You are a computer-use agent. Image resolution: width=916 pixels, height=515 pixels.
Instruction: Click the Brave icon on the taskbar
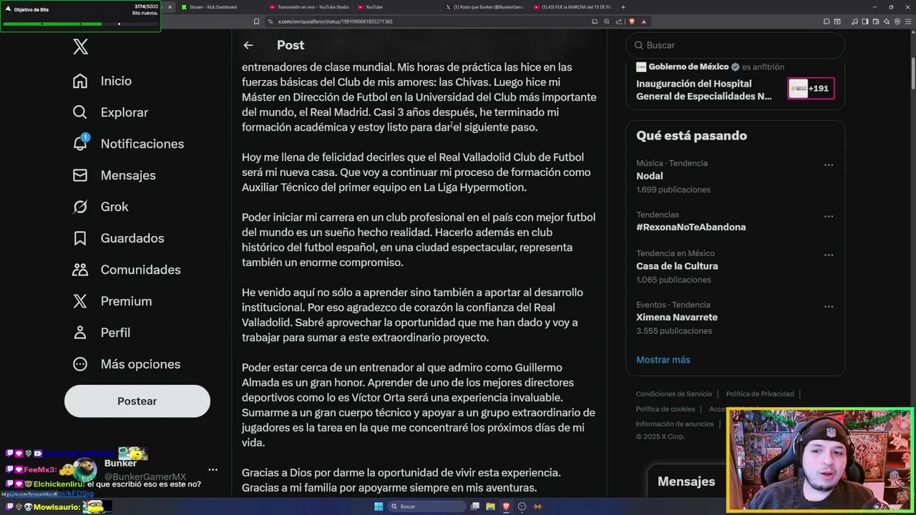507,506
